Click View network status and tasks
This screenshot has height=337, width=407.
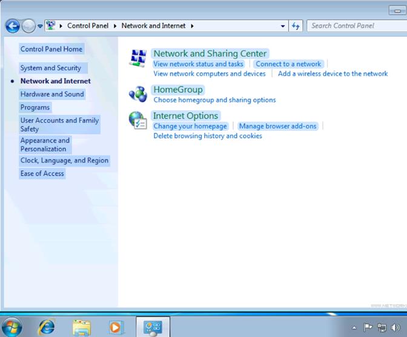coord(198,64)
